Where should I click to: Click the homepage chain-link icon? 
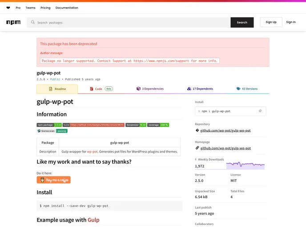(197, 148)
